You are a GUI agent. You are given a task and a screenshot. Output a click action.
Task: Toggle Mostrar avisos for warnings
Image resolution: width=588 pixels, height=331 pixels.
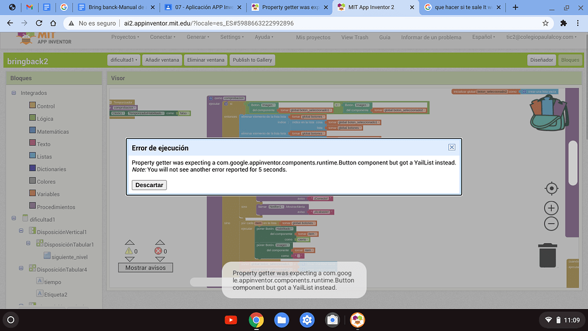[145, 267]
